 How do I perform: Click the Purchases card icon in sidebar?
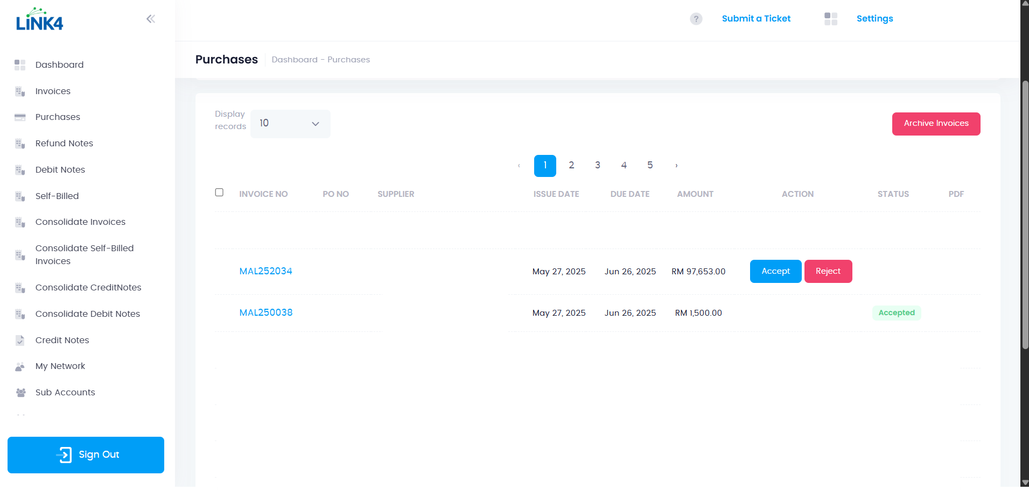coord(20,117)
